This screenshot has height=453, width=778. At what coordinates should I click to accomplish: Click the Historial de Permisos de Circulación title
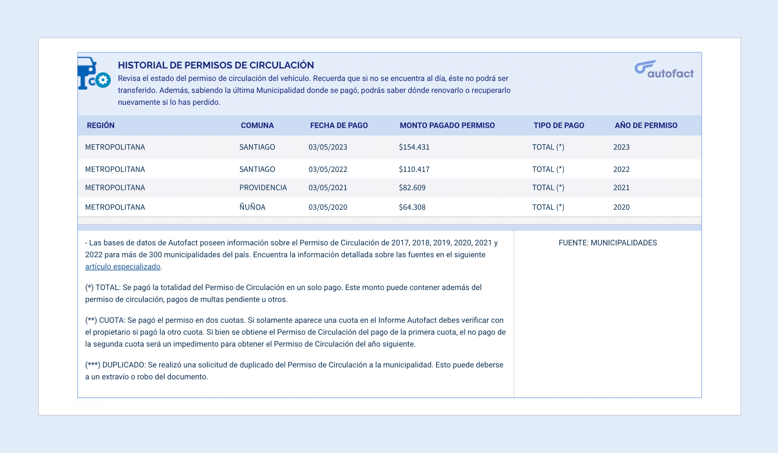tap(216, 65)
